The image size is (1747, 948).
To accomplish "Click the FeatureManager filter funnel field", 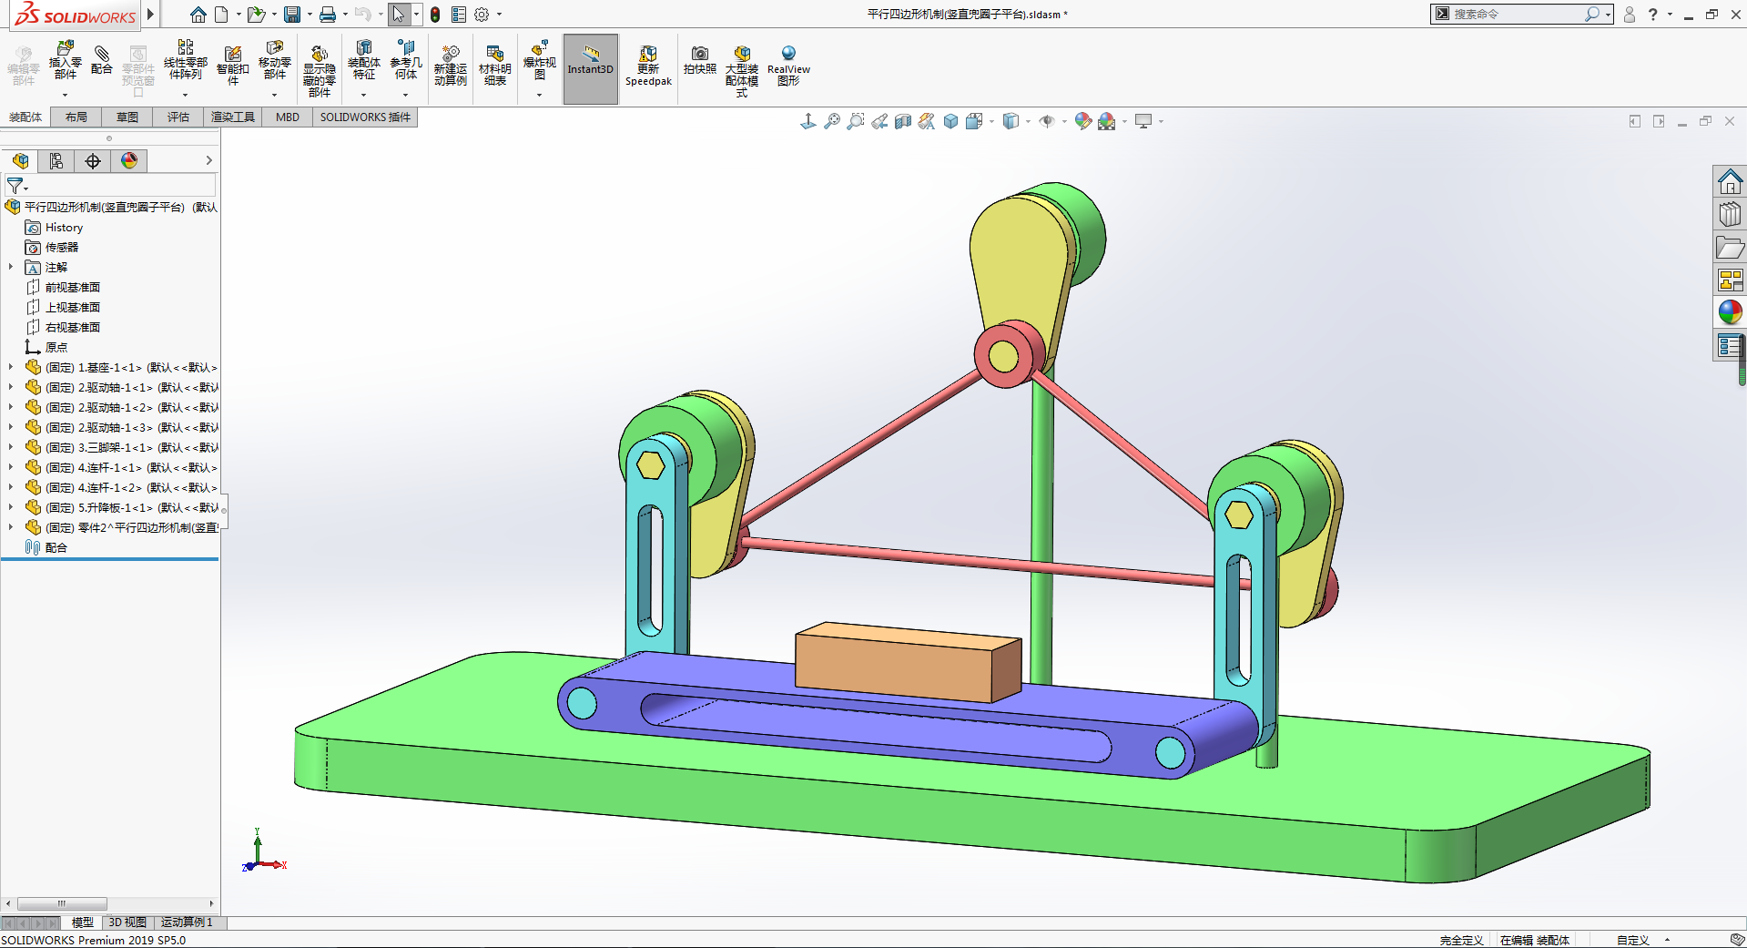I will (x=110, y=186).
